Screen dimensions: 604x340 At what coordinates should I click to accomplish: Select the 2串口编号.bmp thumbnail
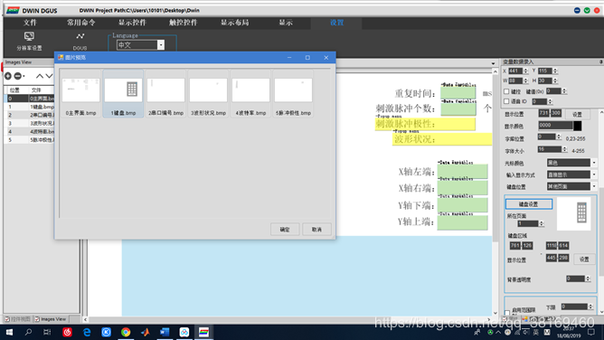tap(166, 94)
